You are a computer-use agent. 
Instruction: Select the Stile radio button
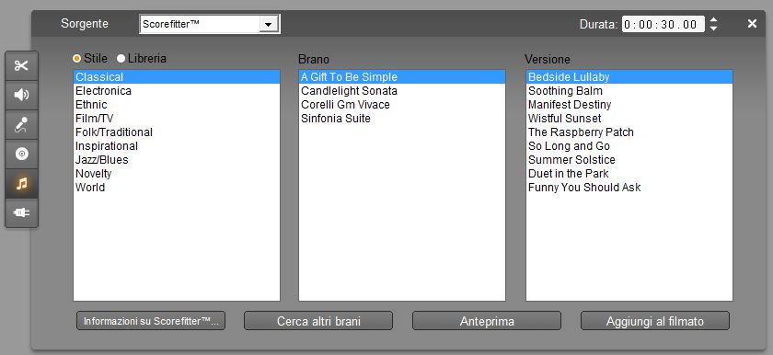76,59
